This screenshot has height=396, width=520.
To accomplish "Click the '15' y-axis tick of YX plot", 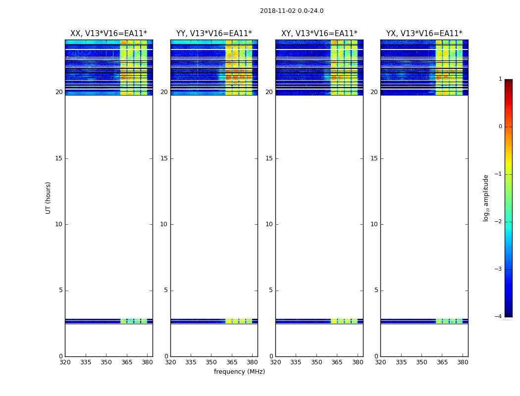I will click(x=374, y=158).
